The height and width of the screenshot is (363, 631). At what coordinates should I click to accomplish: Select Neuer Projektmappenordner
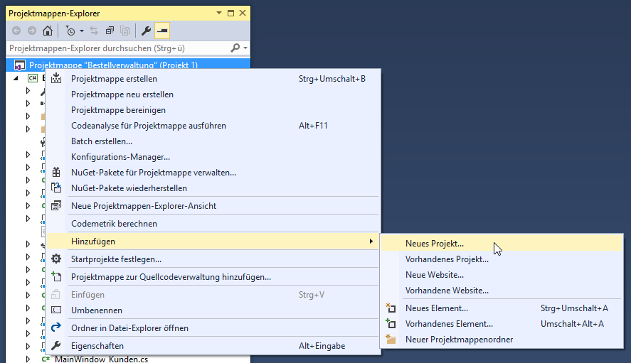pyautogui.click(x=502, y=340)
